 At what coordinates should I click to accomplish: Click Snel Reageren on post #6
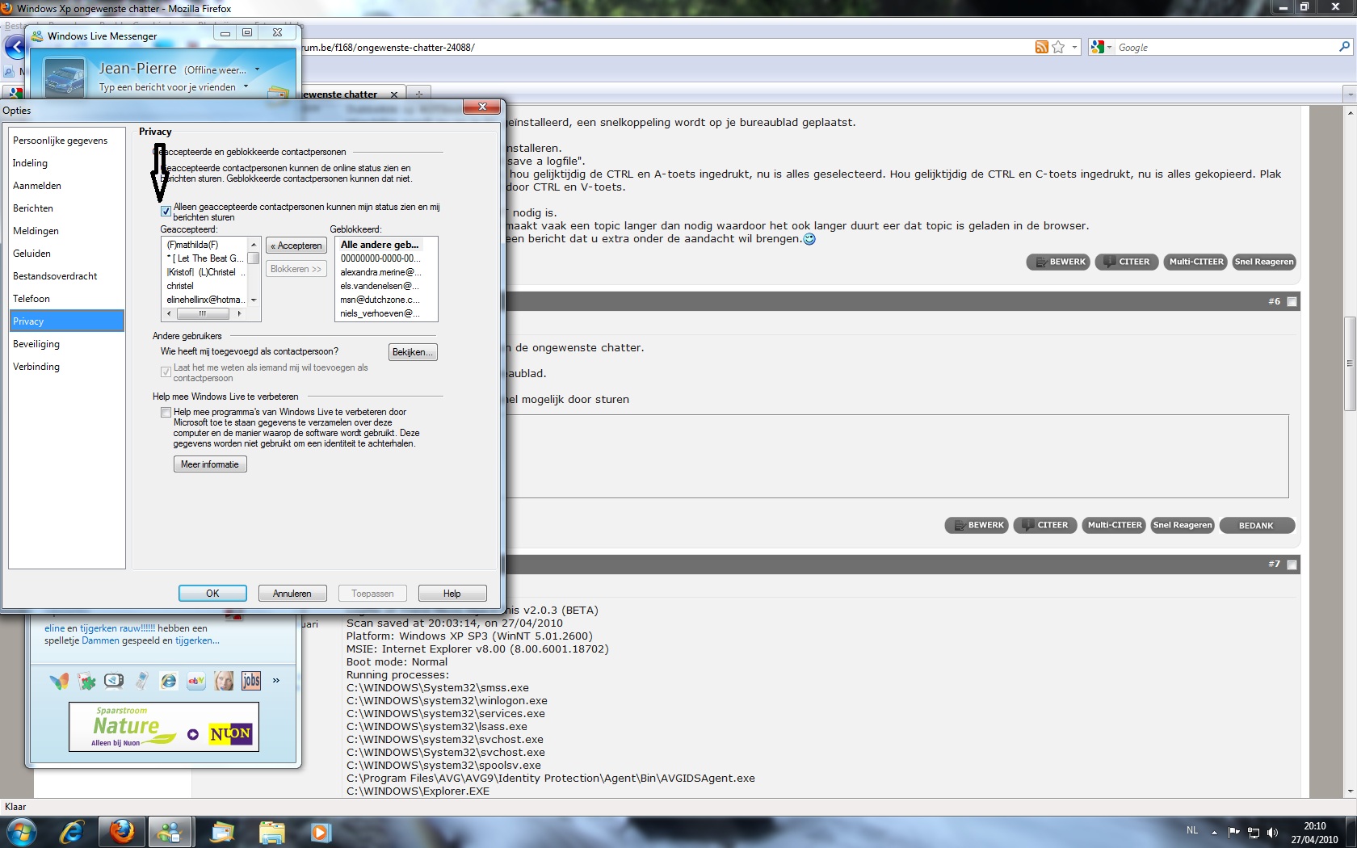[x=1183, y=526]
